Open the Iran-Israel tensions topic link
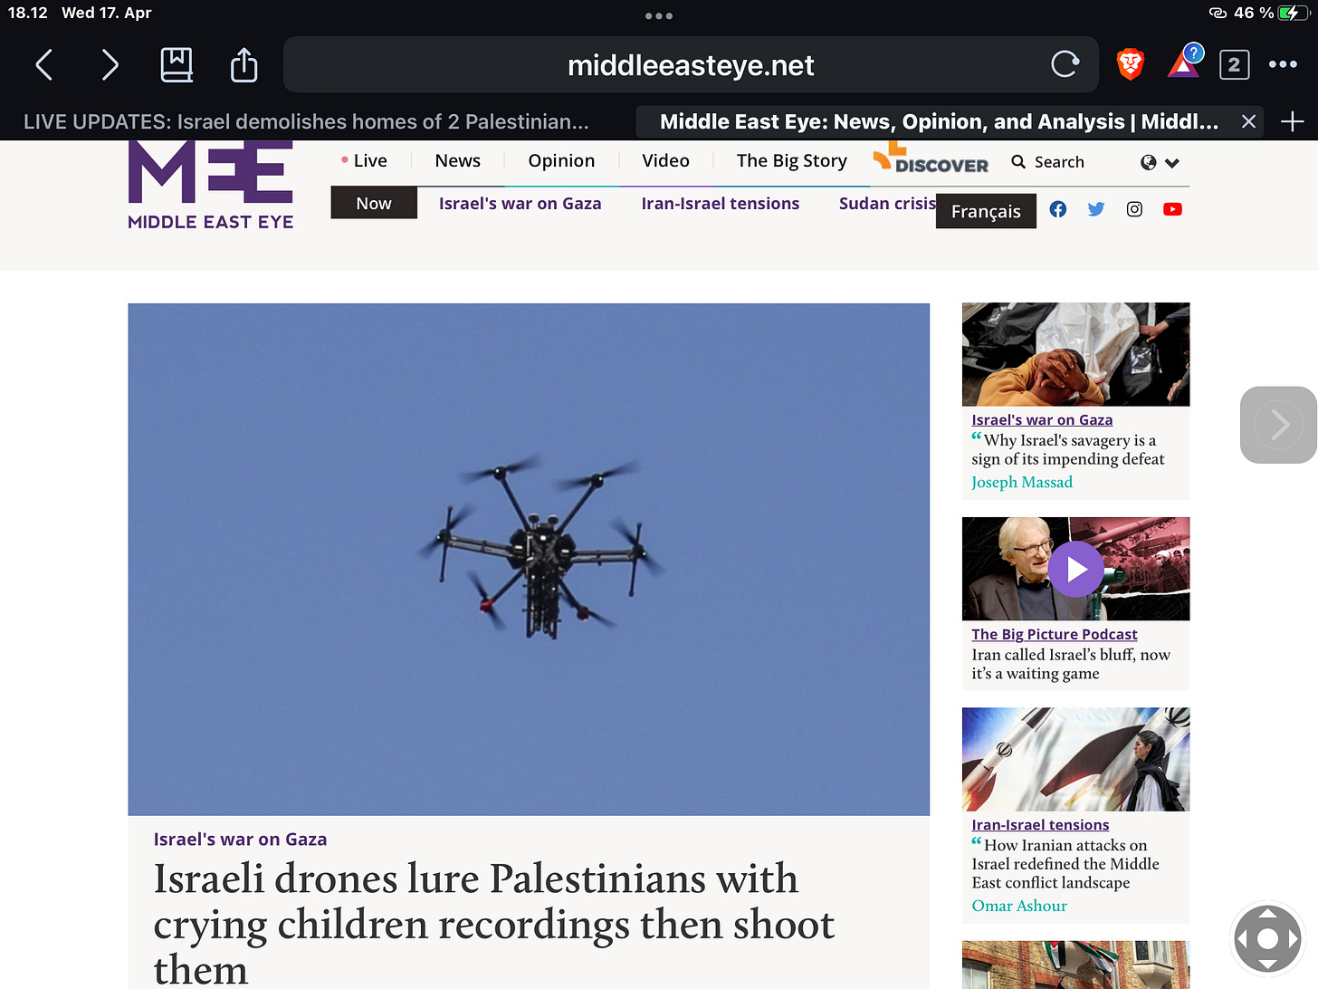The width and height of the screenshot is (1318, 989). coord(721,204)
